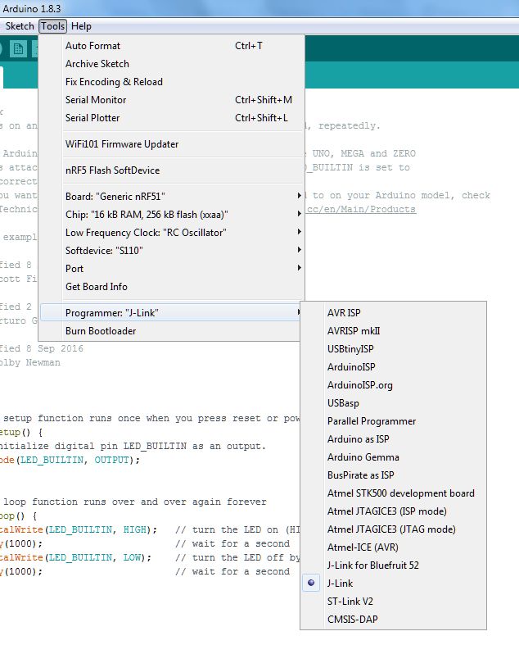The image size is (519, 645).
Task: Click the OUTPUT keyword in the code
Action: click(112, 461)
